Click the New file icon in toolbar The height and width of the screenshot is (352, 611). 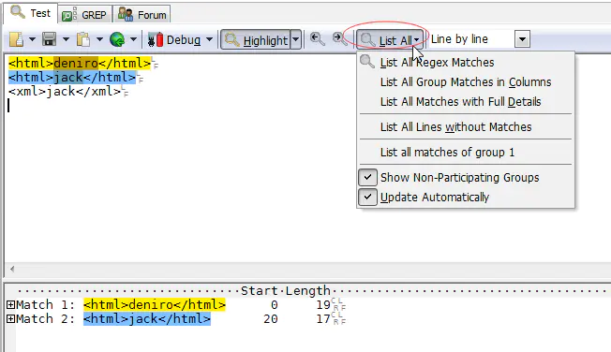coord(17,39)
